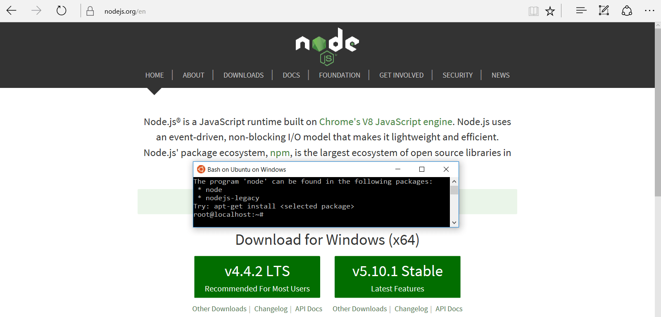Open the SECURITY nav item
Image resolution: width=661 pixels, height=317 pixels.
pos(457,75)
